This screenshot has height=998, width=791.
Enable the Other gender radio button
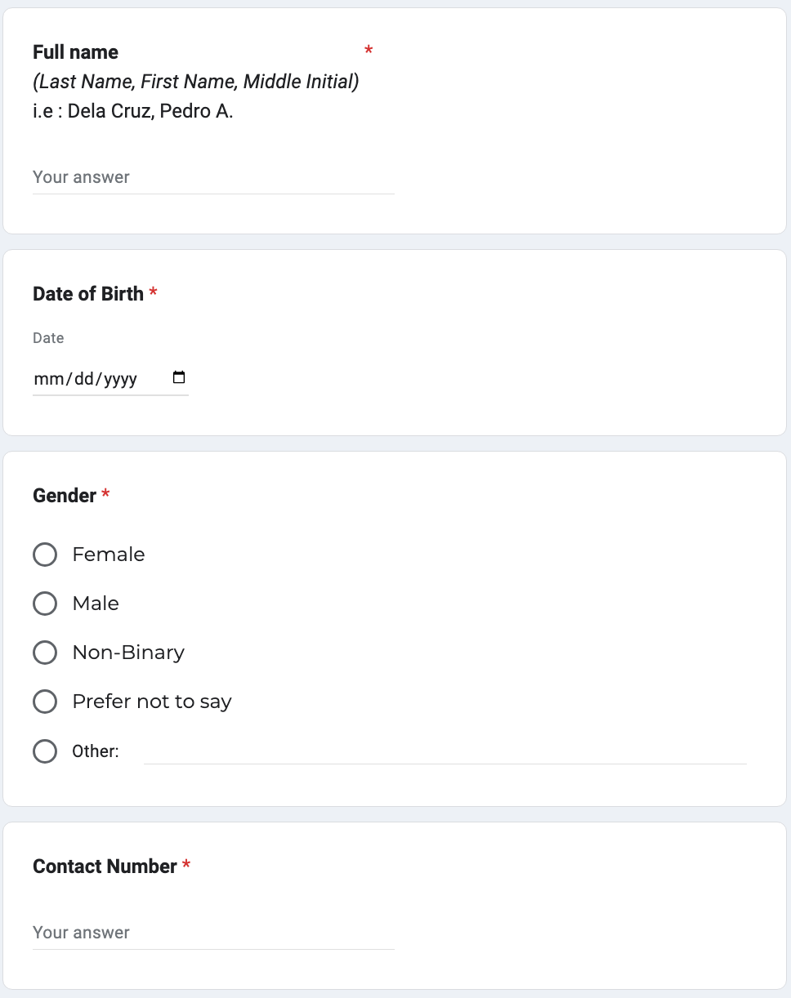[45, 751]
